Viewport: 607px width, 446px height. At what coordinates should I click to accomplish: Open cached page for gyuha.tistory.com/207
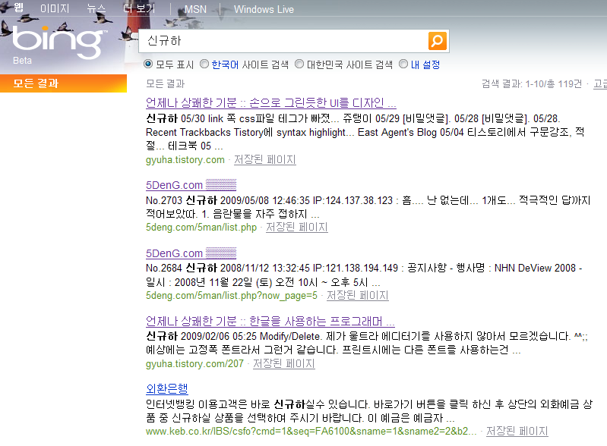284,363
